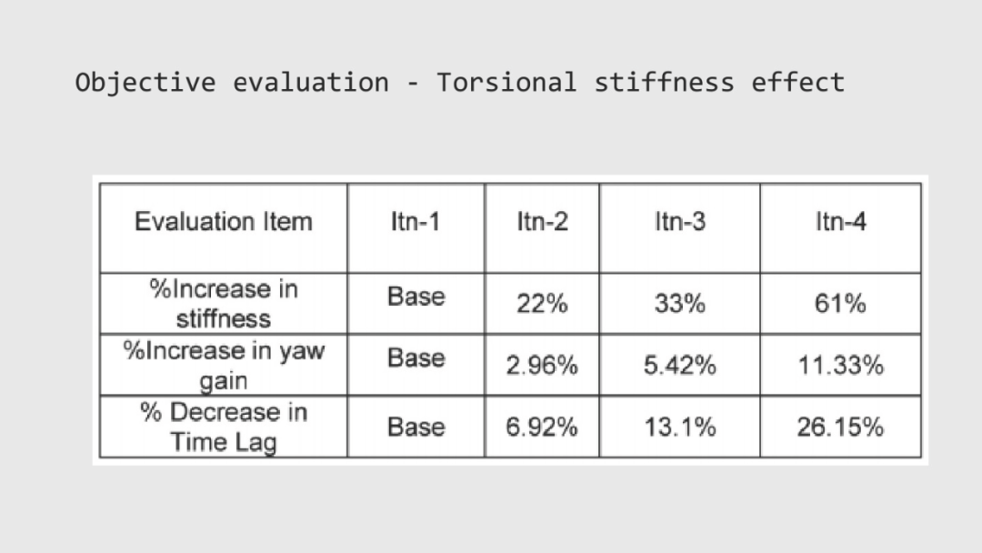This screenshot has width=982, height=553.
Task: Select the 26.15% time lag cell
Action: coord(840,427)
